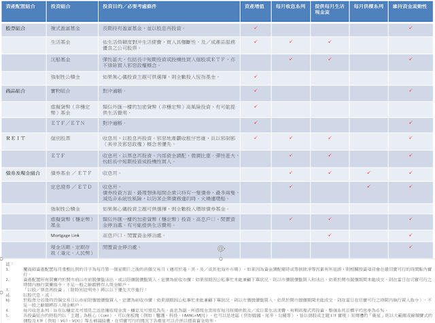Click the 每月供樓系列 column header
This screenshot has width=435, height=323.
click(368, 12)
